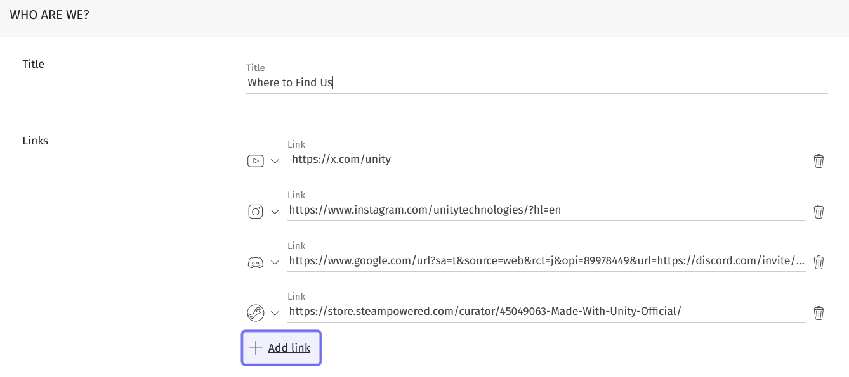The height and width of the screenshot is (377, 849).
Task: Click the Instagram icon in the Links list
Action: tap(255, 212)
